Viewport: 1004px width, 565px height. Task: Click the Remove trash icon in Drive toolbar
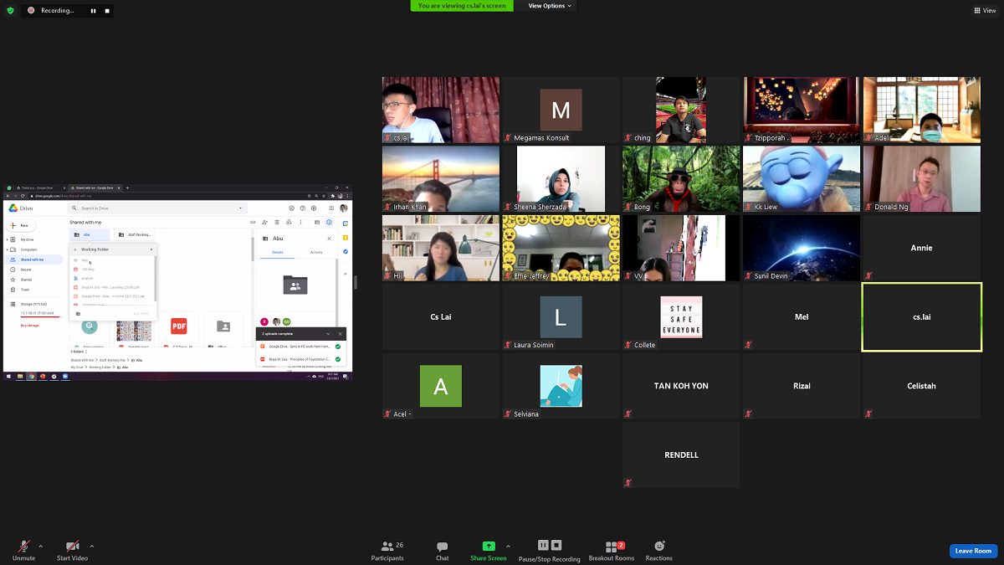[277, 223]
